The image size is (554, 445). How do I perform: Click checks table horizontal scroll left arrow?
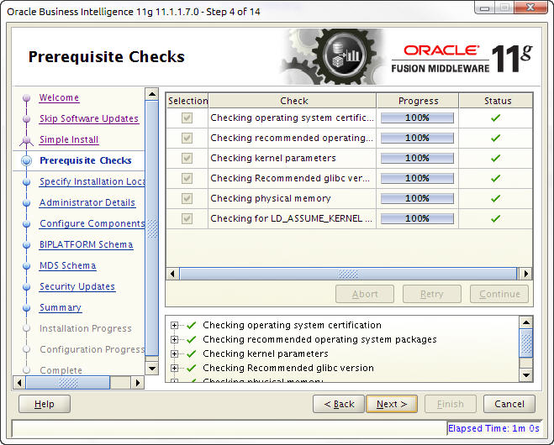(173, 274)
